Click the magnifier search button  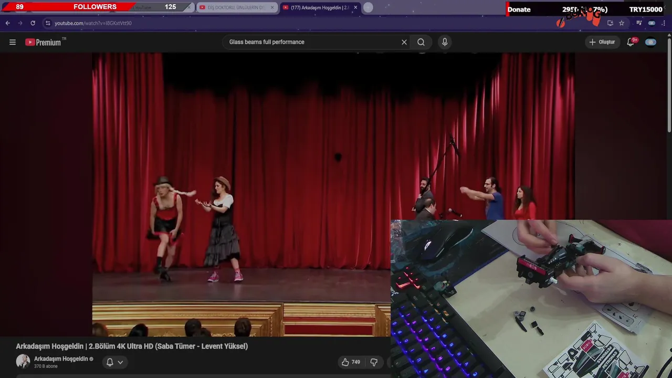[x=421, y=42]
